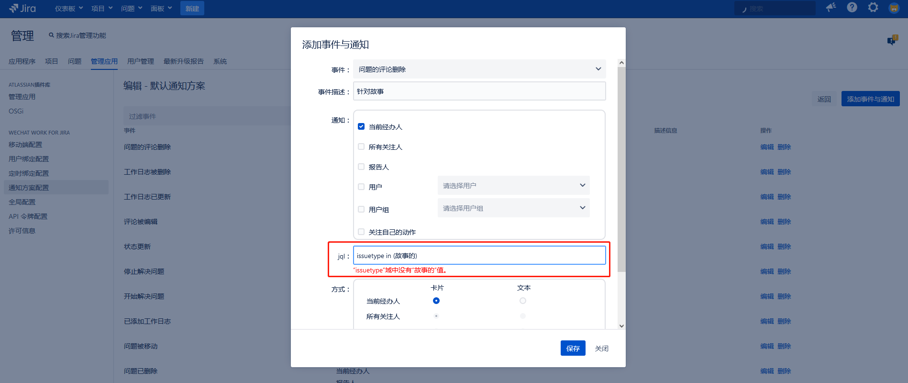Open the 请选择用户 dropdown
Image resolution: width=908 pixels, height=383 pixels.
click(x=513, y=185)
